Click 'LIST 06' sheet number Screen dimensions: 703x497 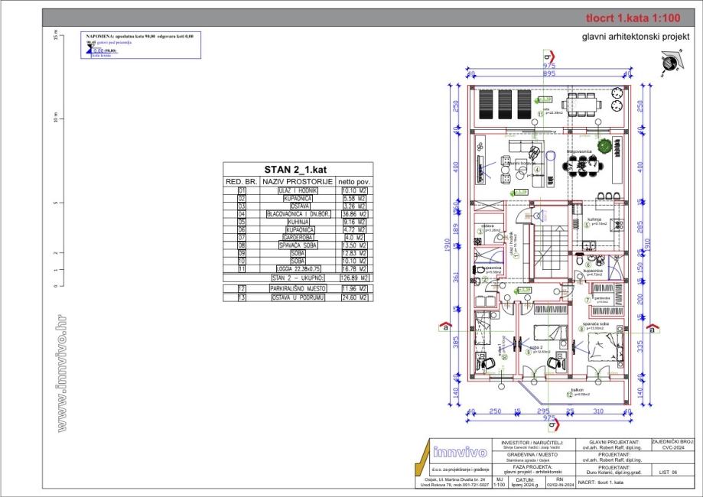(669, 473)
